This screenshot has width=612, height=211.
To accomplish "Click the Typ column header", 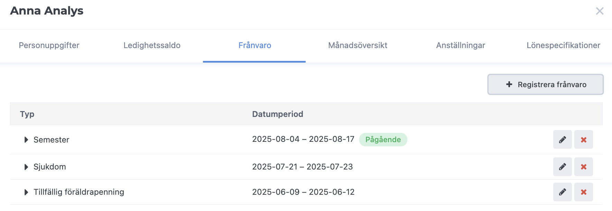I will pos(27,114).
